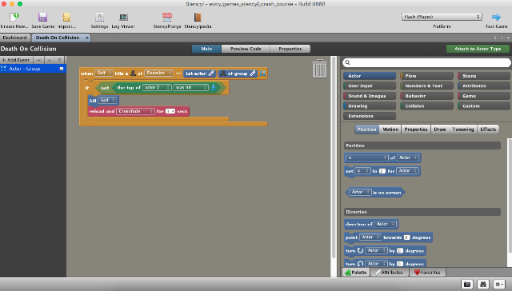Click the palette vertical scrollbar
This screenshot has width=512, height=291.
click(510, 196)
